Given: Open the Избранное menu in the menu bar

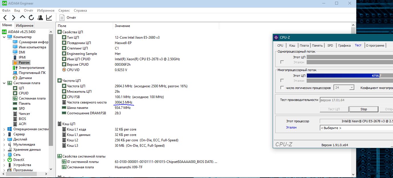Looking at the screenshot, I should pyautogui.click(x=46, y=11).
